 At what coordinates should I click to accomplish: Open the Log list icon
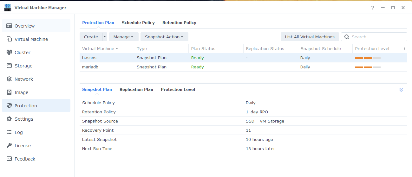[9, 132]
